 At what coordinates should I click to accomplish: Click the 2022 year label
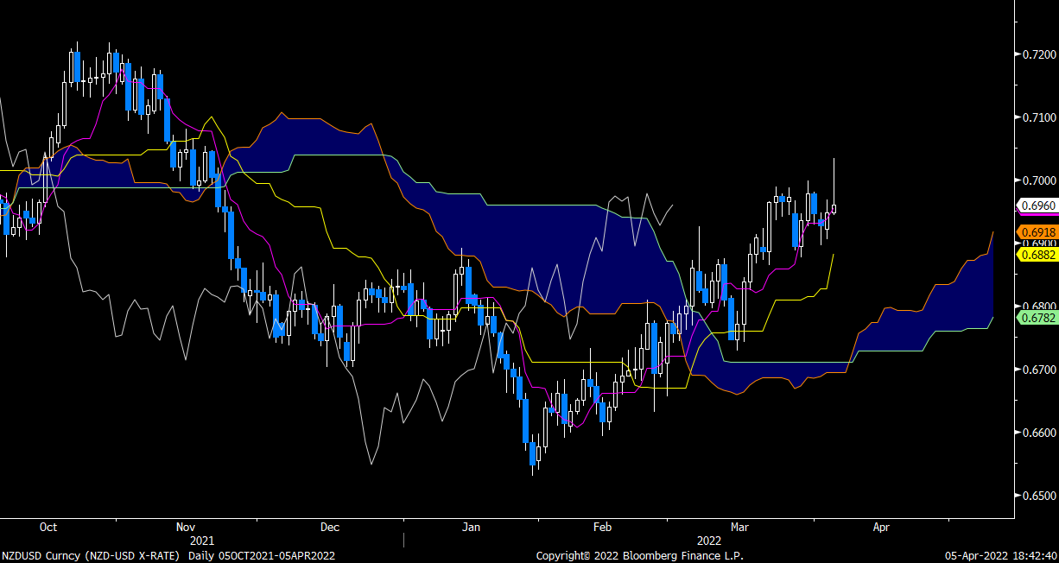tap(709, 540)
